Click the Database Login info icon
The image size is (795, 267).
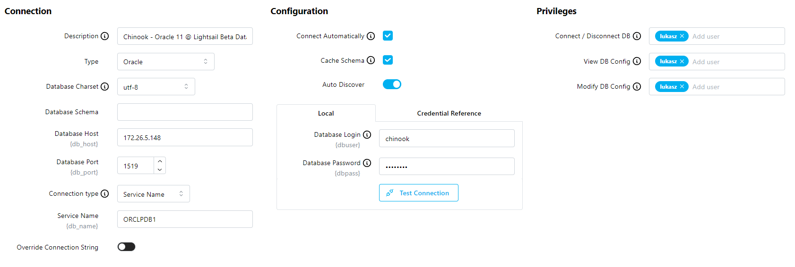[x=367, y=135]
